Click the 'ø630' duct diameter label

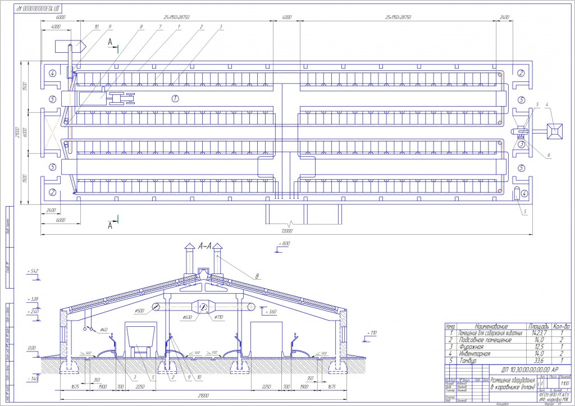pos(187,317)
